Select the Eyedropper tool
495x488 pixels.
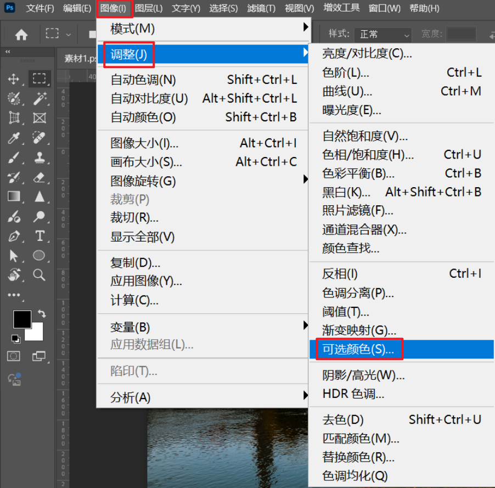coord(14,137)
